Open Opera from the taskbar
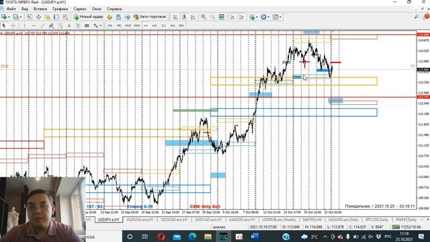 click(161, 236)
